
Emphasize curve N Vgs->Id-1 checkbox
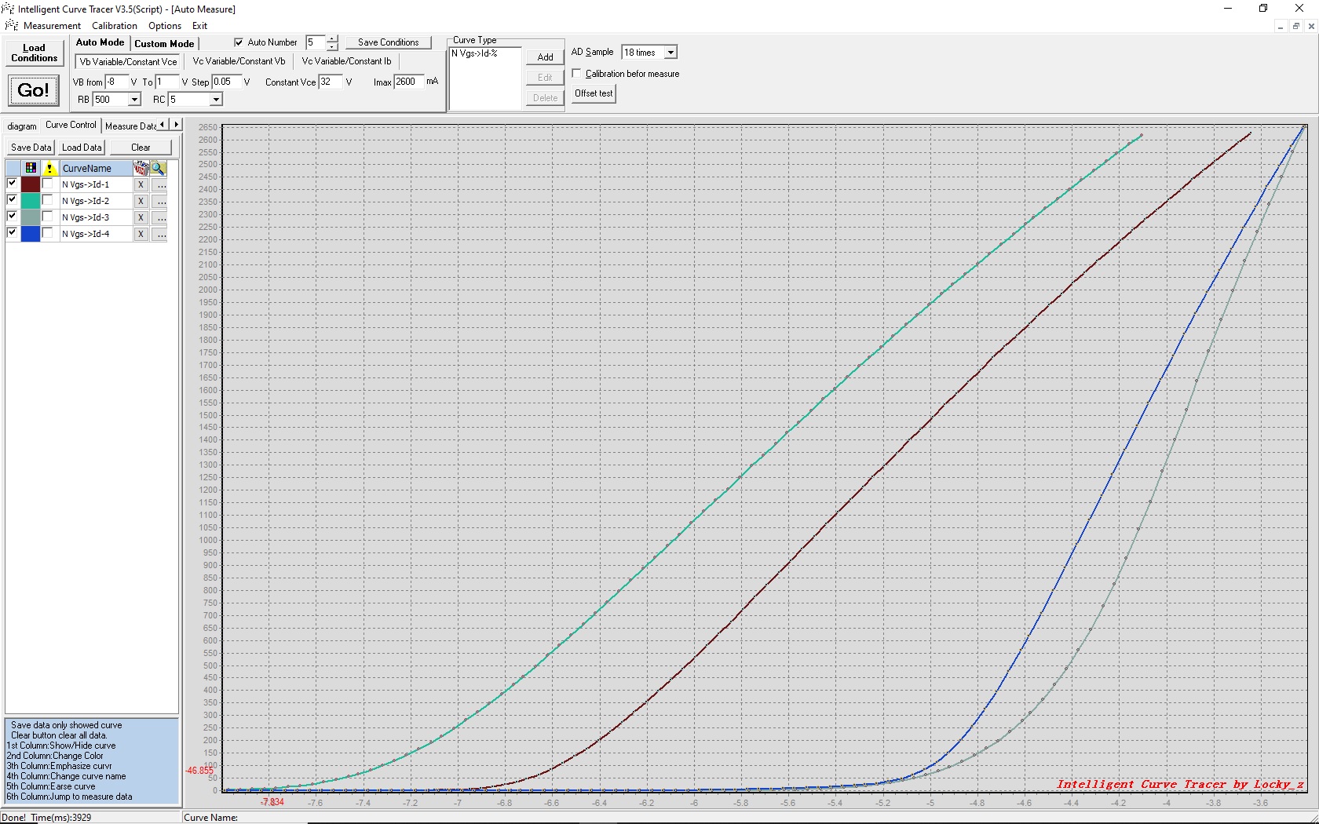click(47, 184)
